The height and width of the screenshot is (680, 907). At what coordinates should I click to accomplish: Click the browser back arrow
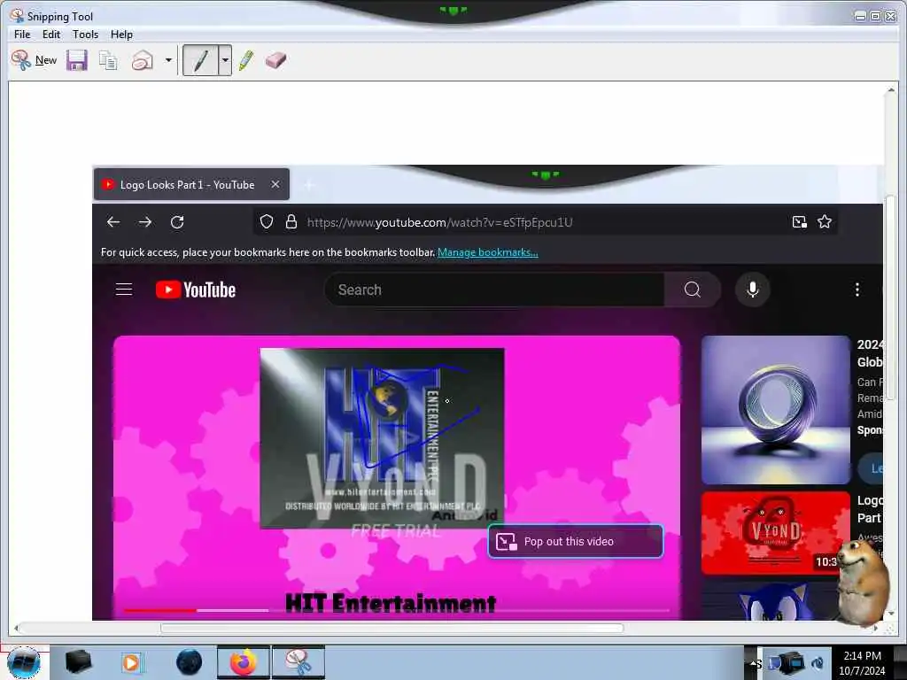pyautogui.click(x=113, y=222)
